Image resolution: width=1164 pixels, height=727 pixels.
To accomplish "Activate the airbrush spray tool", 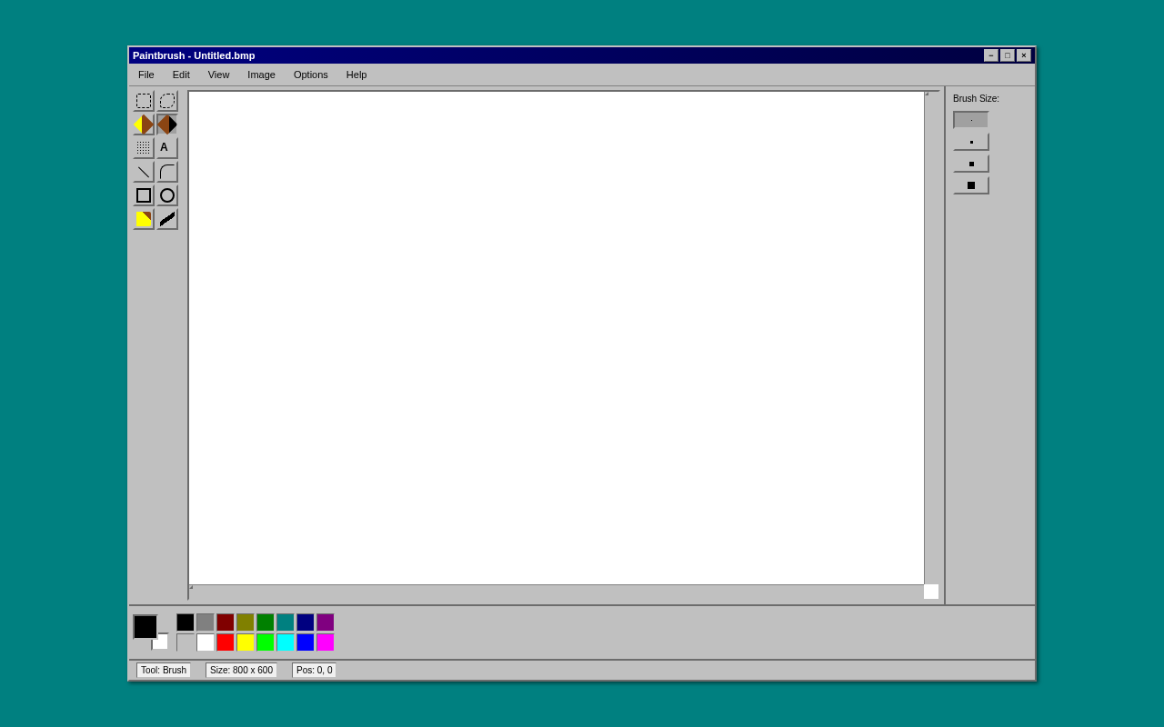I will tap(143, 146).
